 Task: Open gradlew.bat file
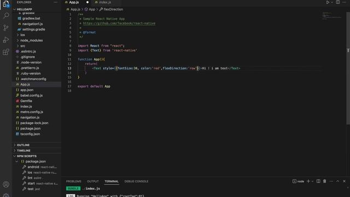coord(31,18)
